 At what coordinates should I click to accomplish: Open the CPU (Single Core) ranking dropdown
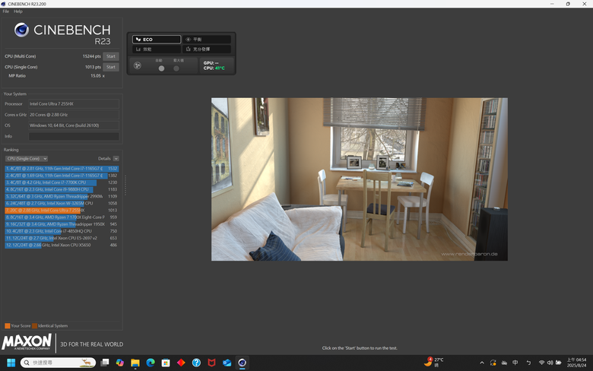point(27,159)
